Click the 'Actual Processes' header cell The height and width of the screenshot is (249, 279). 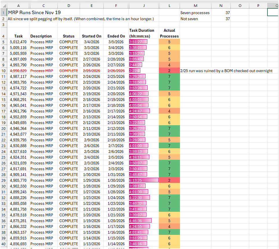point(169,33)
